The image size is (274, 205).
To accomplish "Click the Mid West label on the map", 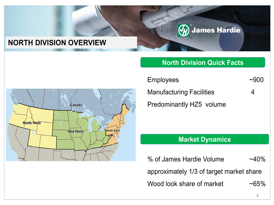I will (x=76, y=132).
